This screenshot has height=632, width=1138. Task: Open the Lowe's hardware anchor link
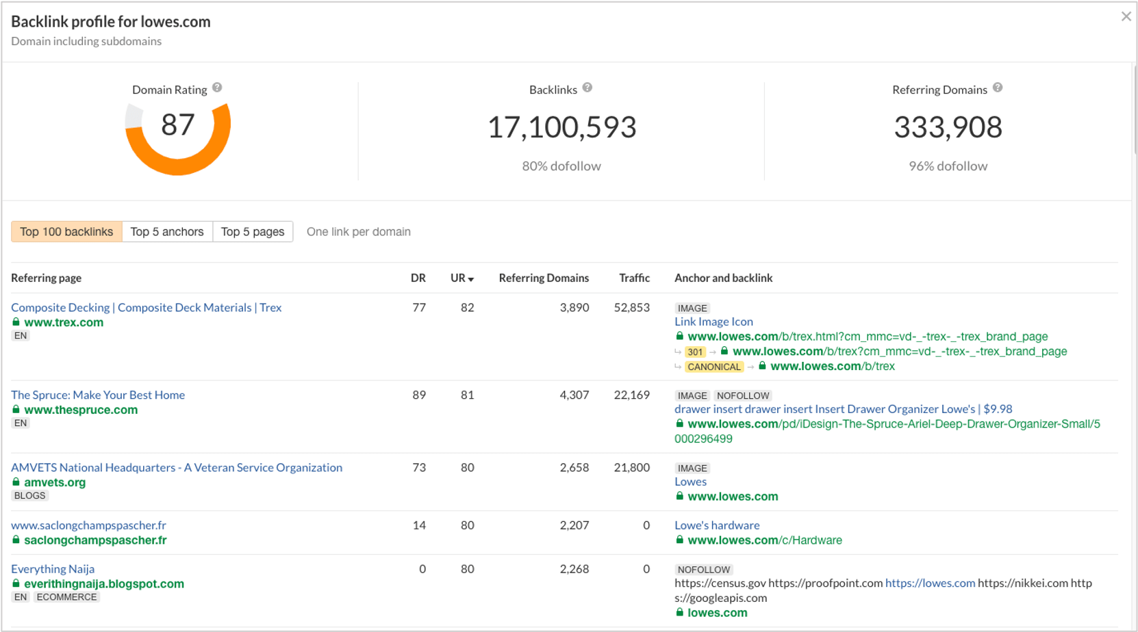[717, 525]
